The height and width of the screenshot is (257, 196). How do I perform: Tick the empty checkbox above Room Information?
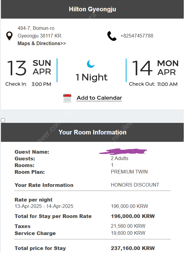click(3, 120)
